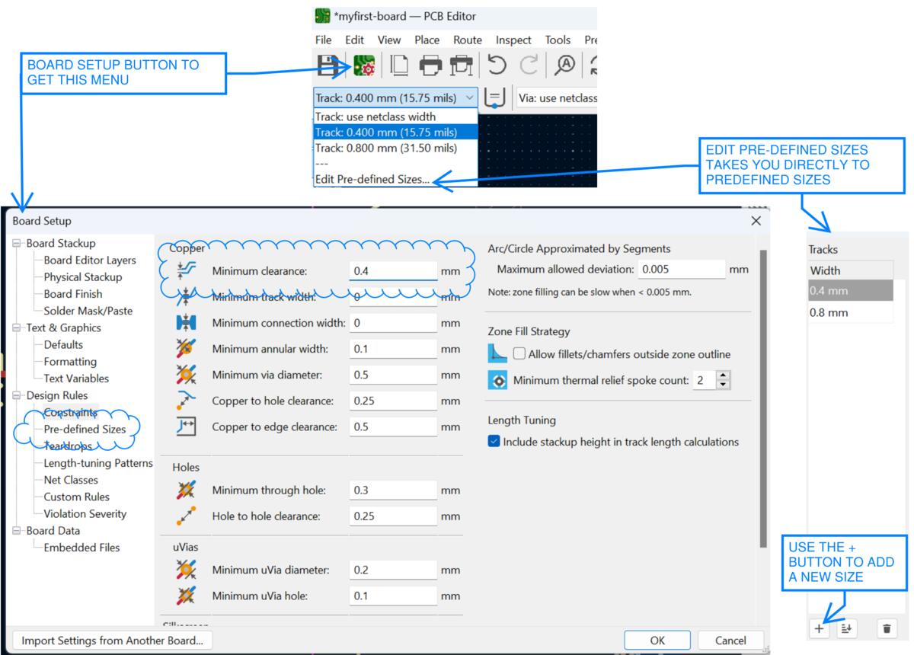
Task: Select Edit Pre-defined Sizes from dropdown list
Action: 372,181
